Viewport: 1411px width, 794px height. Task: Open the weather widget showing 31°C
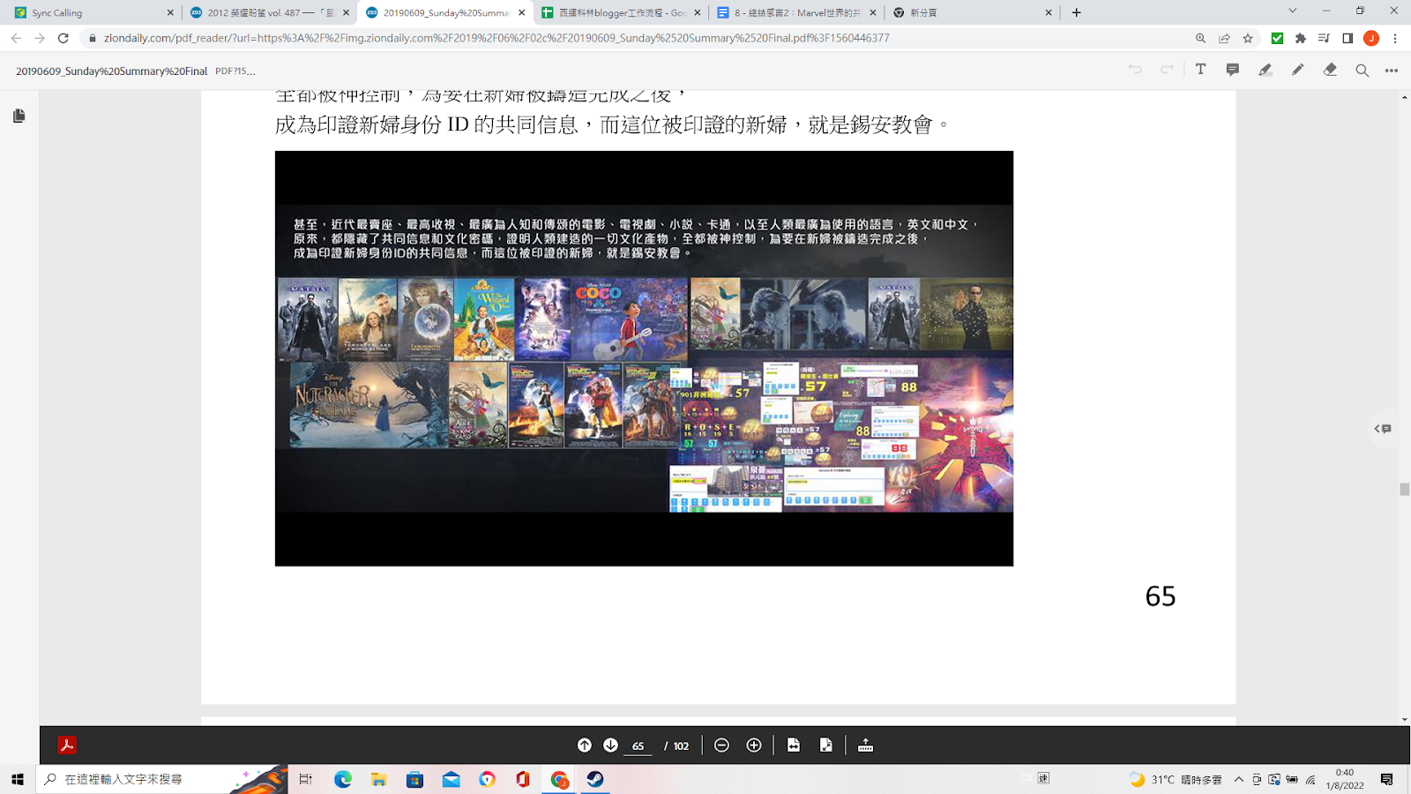click(1176, 779)
